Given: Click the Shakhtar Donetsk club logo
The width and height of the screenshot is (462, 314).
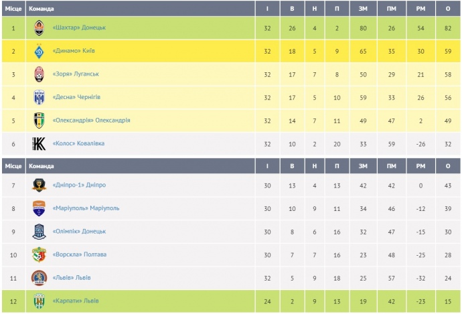Looking at the screenshot, I should pos(39,27).
